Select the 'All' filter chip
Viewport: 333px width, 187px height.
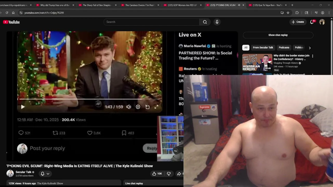[246, 48]
